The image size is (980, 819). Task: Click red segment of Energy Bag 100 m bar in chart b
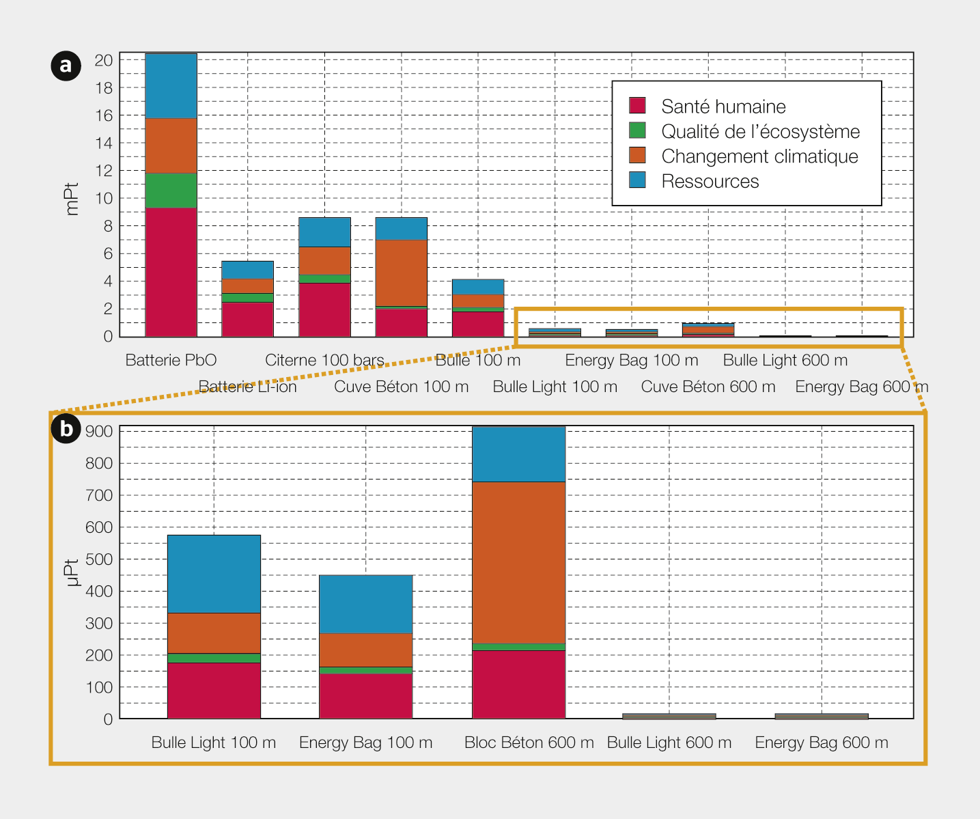[366, 695]
